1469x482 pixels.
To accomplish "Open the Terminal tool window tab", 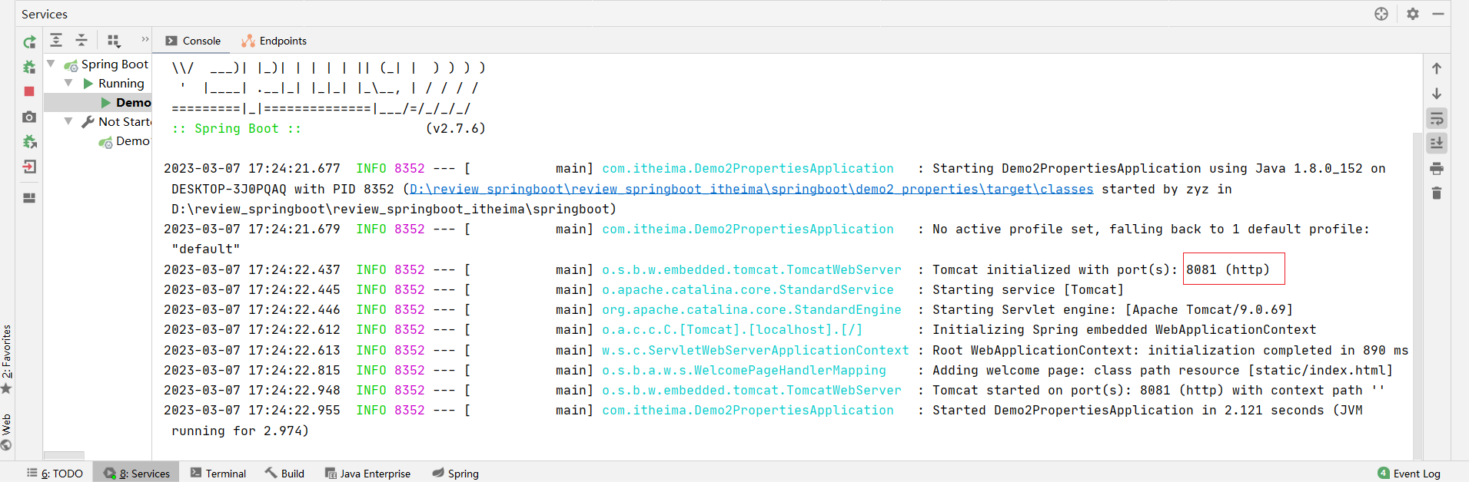I will 218,474.
